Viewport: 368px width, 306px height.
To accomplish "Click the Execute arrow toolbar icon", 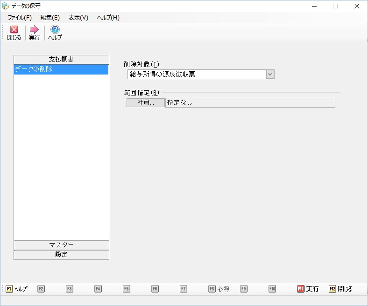I will click(x=34, y=30).
